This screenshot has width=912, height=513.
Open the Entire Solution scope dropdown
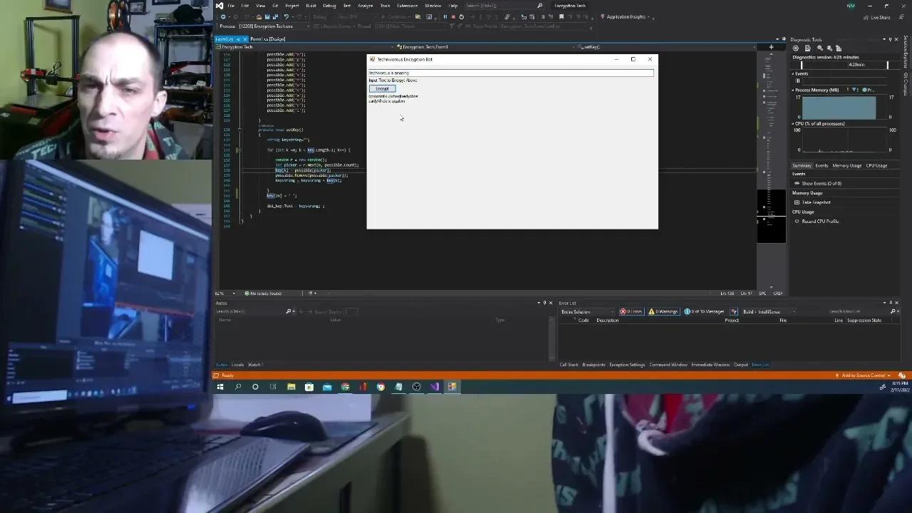point(587,311)
